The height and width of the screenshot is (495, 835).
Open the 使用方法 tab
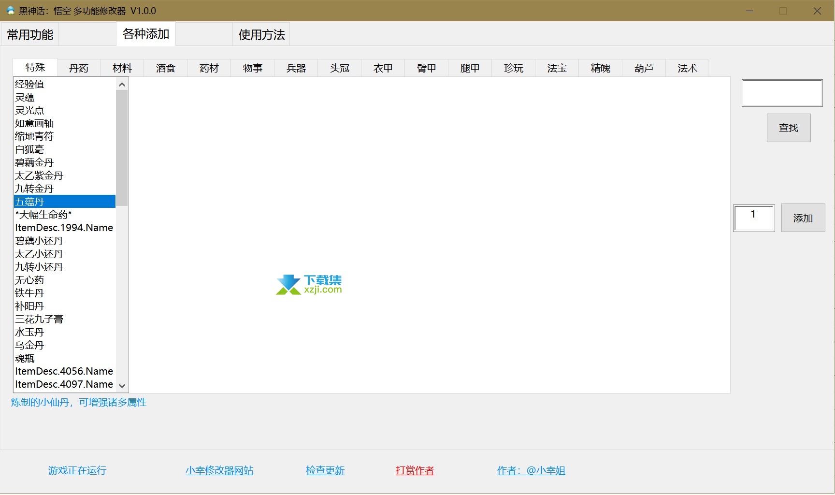pos(261,34)
